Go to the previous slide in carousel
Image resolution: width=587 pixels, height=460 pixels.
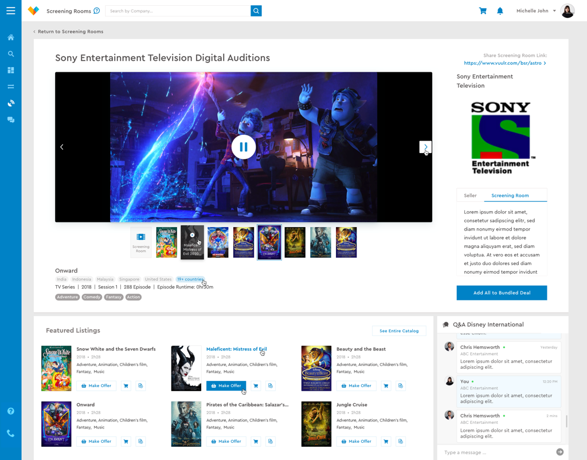(62, 147)
